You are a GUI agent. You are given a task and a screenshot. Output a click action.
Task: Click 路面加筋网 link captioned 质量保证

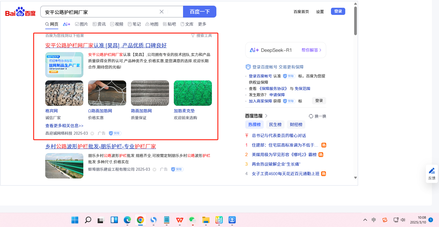point(141,111)
